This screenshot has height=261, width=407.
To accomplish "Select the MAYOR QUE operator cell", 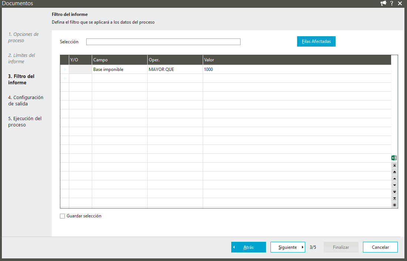I will pyautogui.click(x=175, y=69).
